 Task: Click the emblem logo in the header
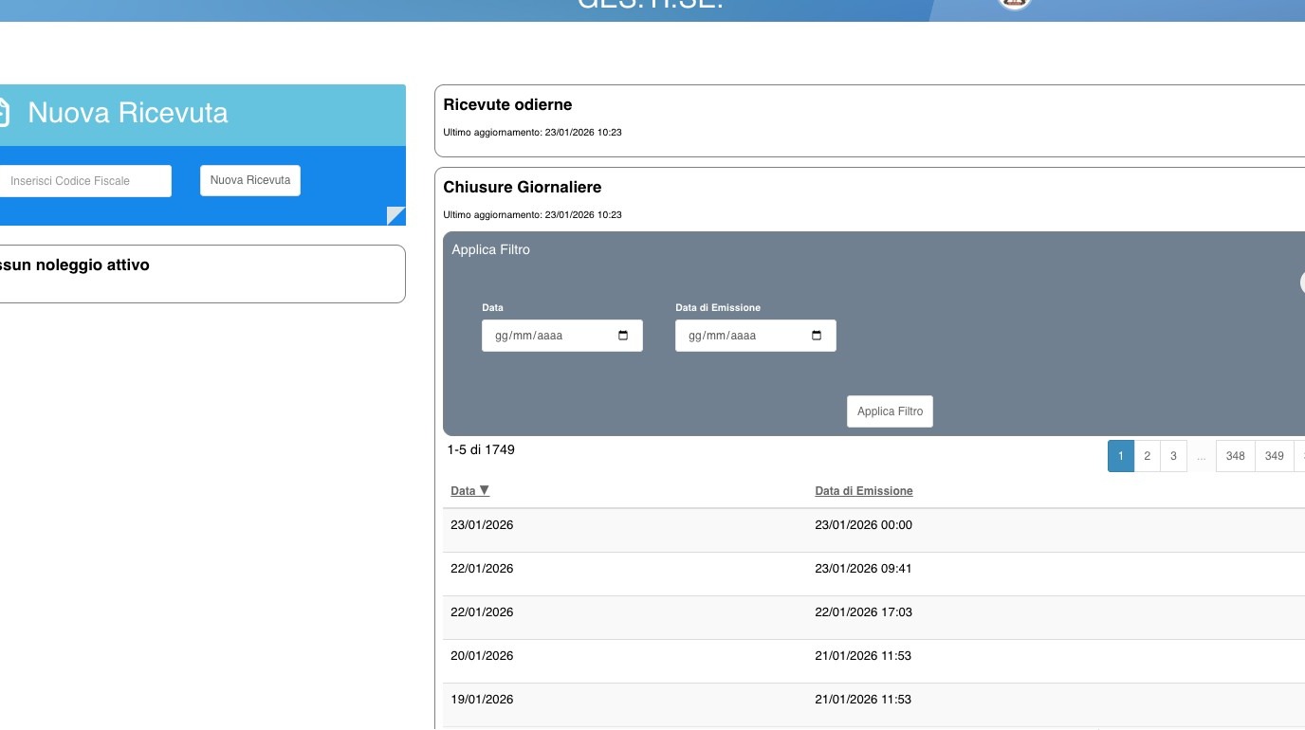1015,3
